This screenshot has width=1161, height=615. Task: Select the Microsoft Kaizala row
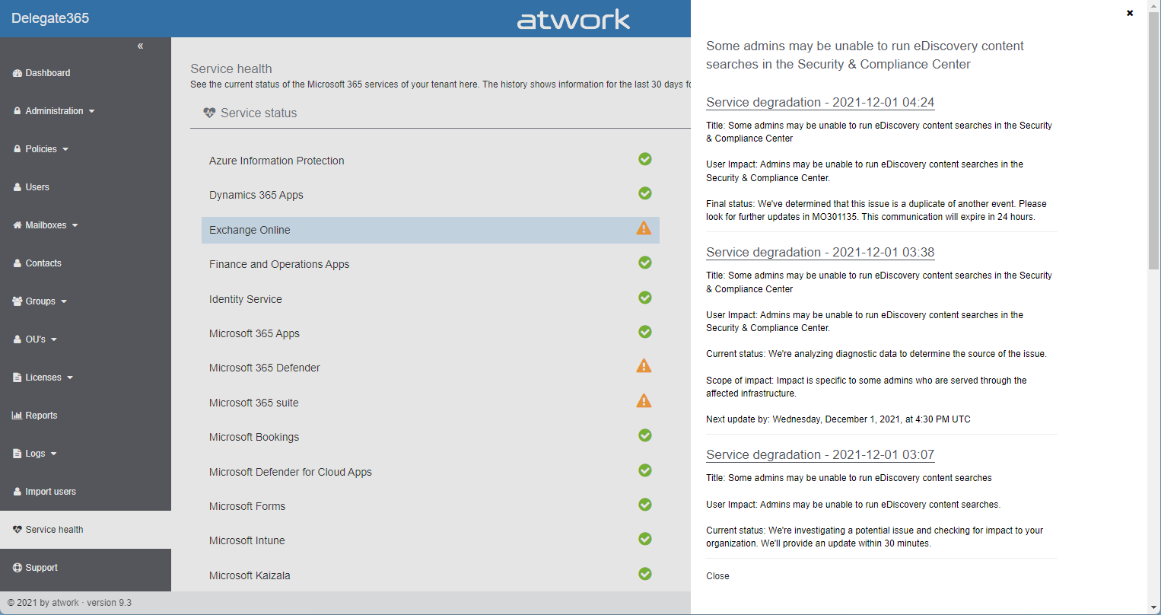pos(431,575)
